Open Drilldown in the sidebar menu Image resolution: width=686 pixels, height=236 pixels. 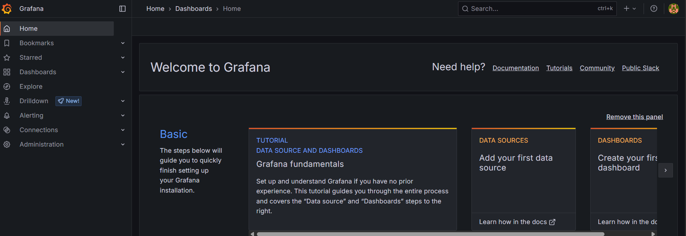tap(34, 101)
